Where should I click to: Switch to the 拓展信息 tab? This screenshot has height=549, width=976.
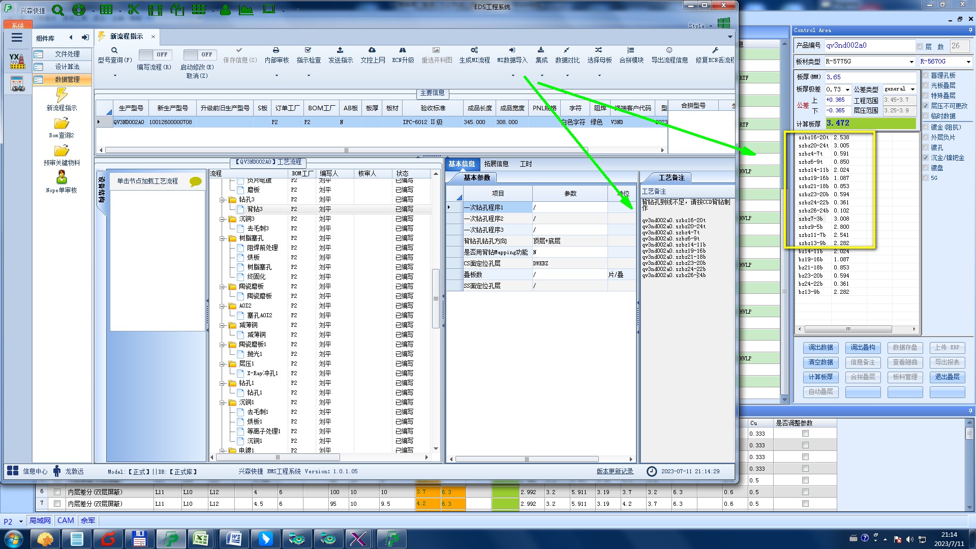pyautogui.click(x=496, y=164)
